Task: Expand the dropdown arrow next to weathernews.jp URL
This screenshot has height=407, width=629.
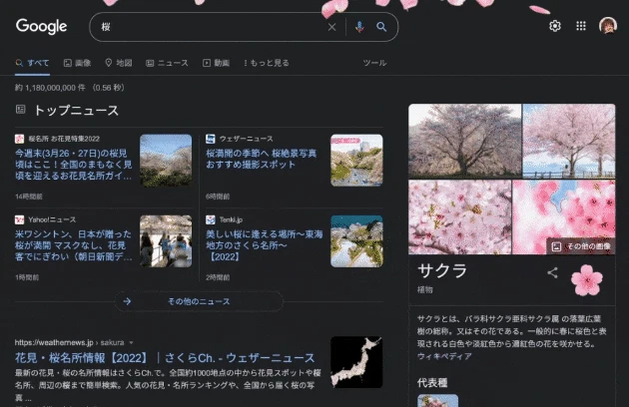Action: pos(131,343)
